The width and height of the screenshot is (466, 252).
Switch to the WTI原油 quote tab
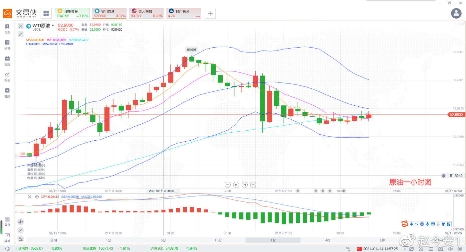click(109, 13)
